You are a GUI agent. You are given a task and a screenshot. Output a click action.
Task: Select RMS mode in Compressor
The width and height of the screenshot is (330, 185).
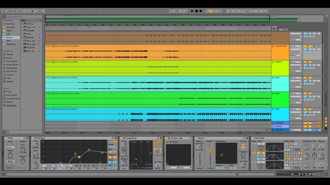[x=158, y=152]
